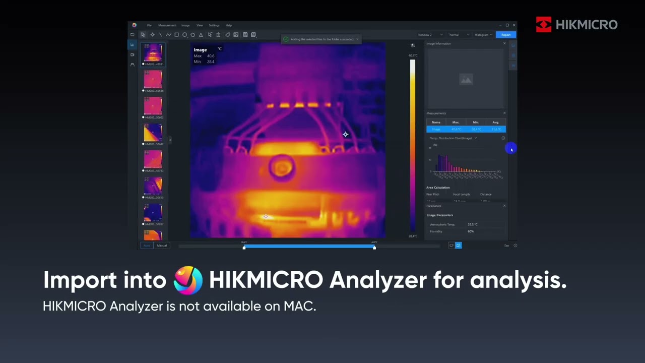645x363 pixels.
Task: Click the blue Report button
Action: point(505,35)
